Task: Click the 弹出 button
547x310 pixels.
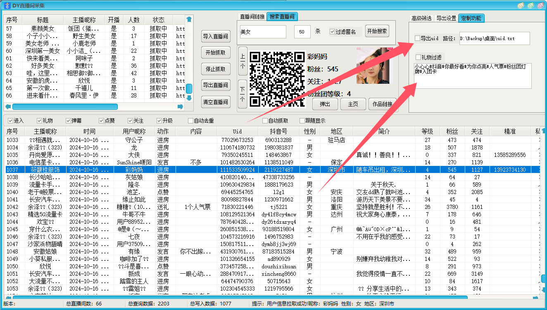Action: click(x=325, y=104)
